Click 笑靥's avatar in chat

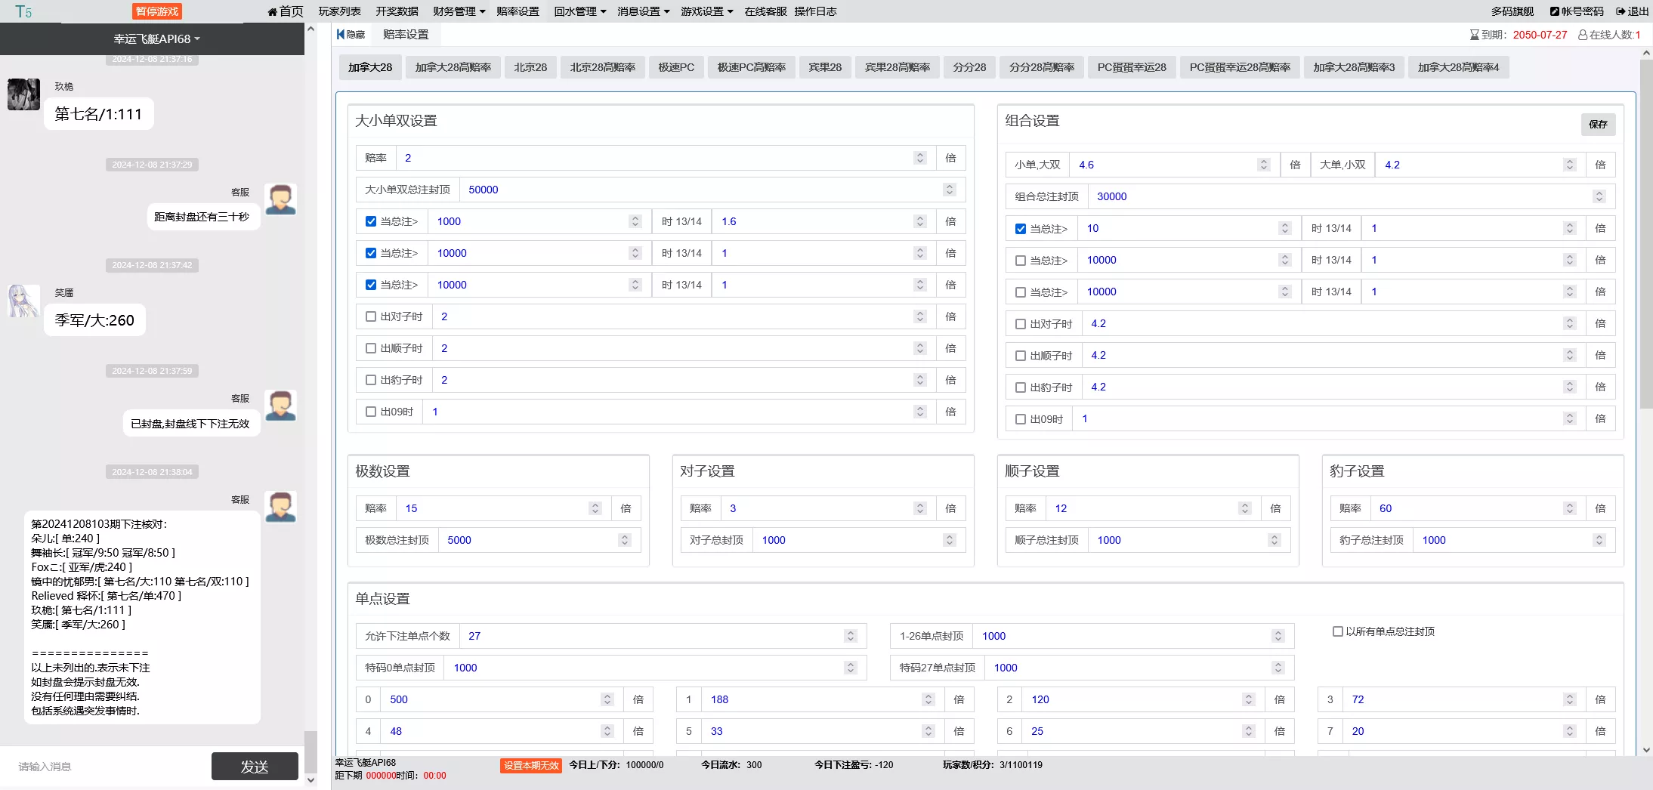[23, 301]
